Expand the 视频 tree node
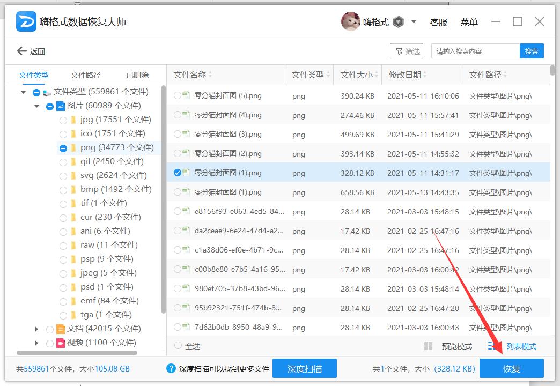The width and height of the screenshot is (560, 386). coord(36,343)
